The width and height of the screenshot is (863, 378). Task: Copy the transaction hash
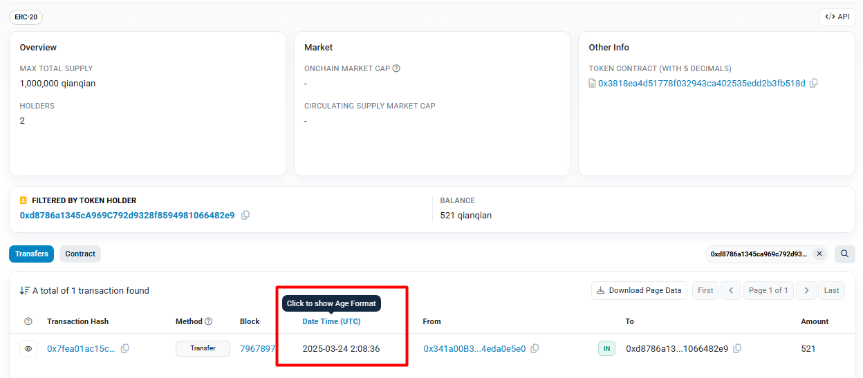(x=125, y=348)
